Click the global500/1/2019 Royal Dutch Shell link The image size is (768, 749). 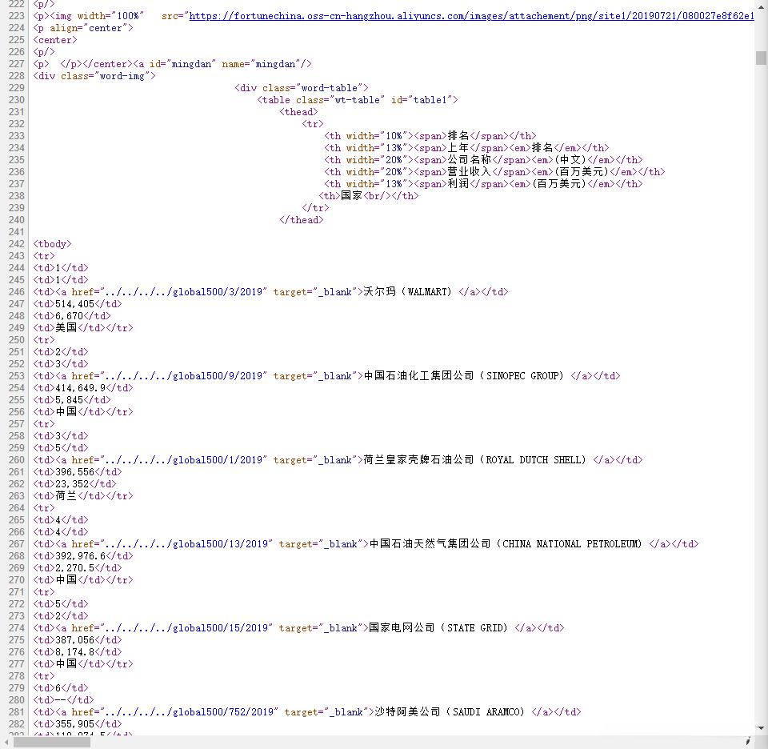tap(183, 460)
